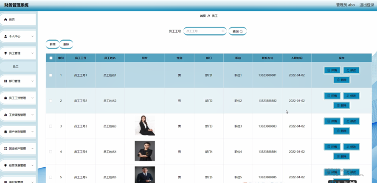The height and width of the screenshot is (183, 377).
Task: Expand the 工资调整管理 menu chevron
Action: click(x=32, y=115)
